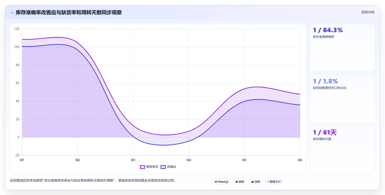385x195 pixels.
Task: Click the chart title 库存准确率改善应与缺货率和周转天数同步观察
Action: (x=69, y=12)
